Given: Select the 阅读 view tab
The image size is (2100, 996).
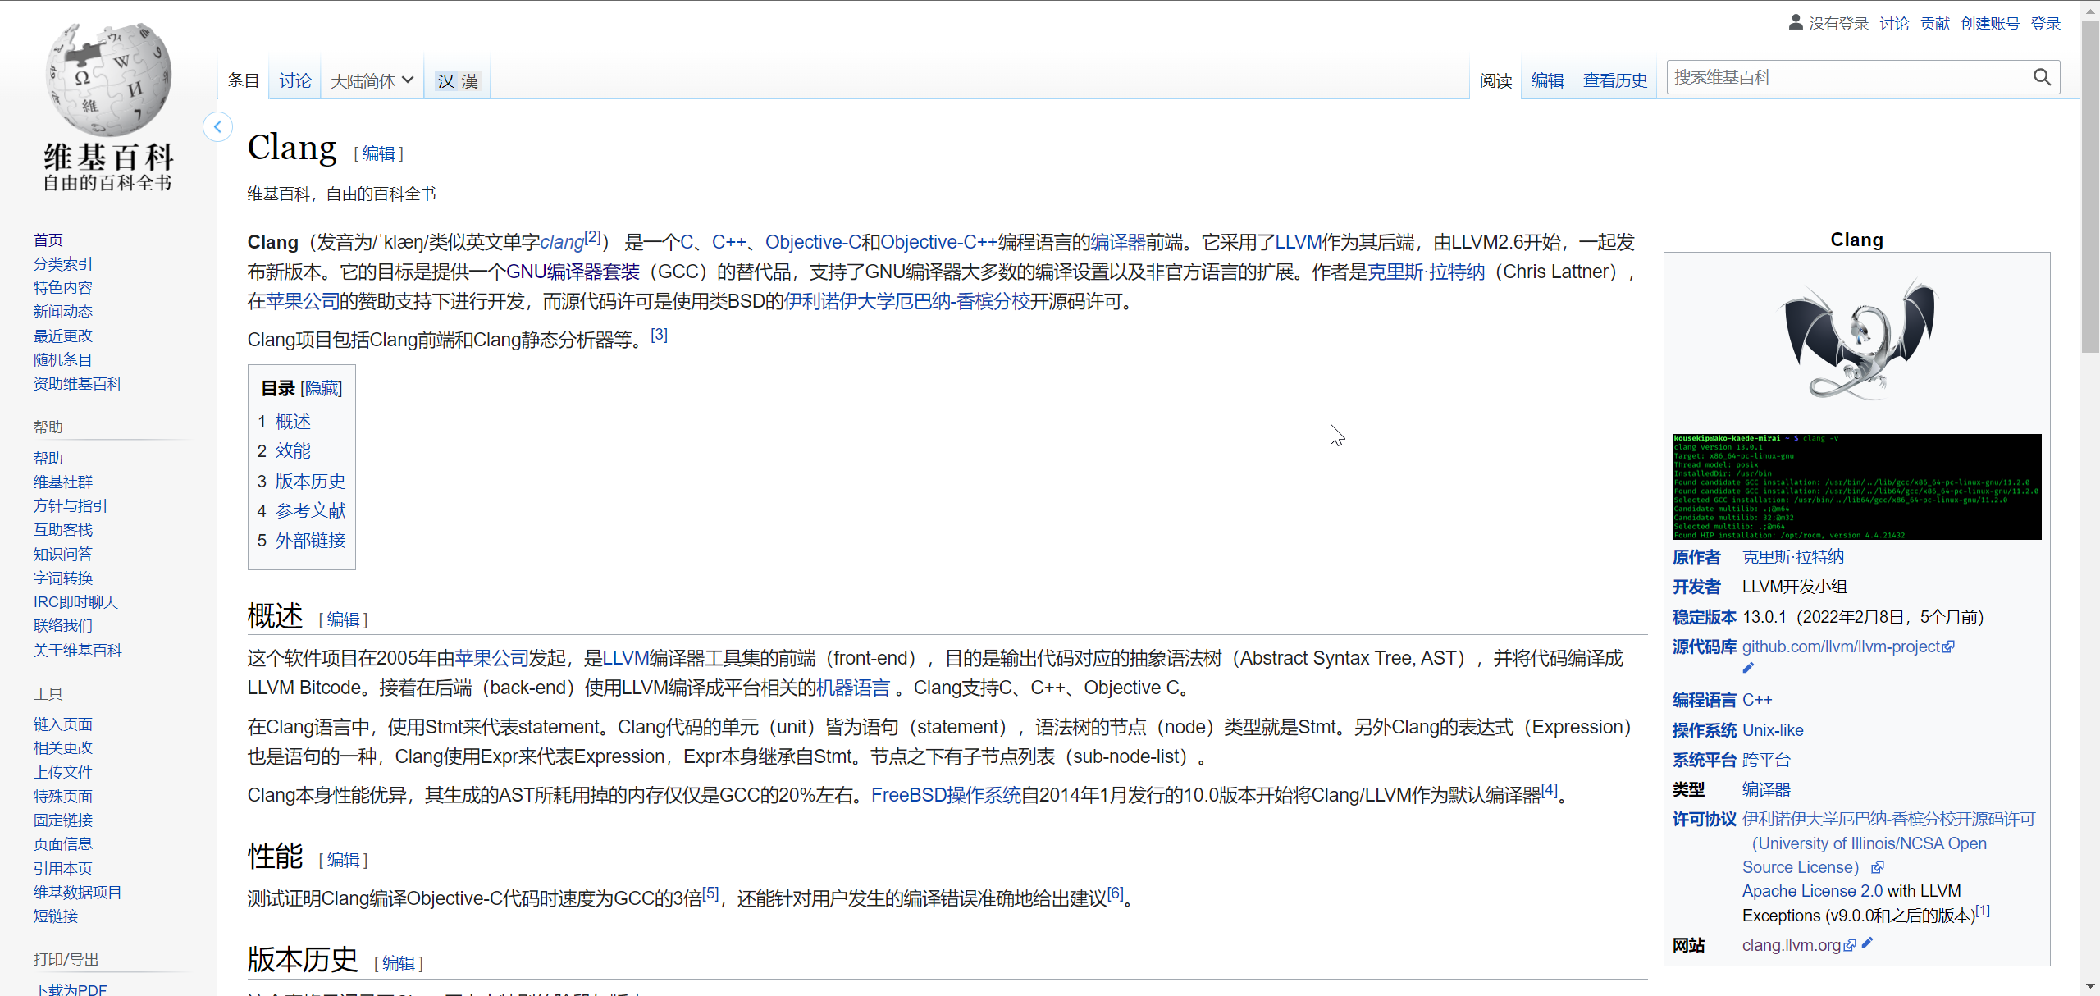Looking at the screenshot, I should [x=1495, y=80].
